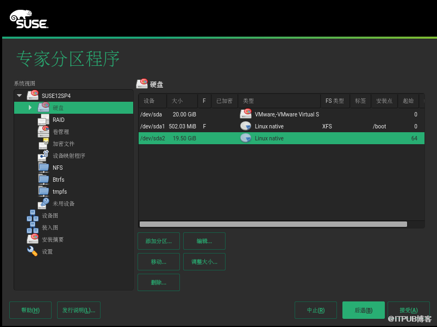Click the 接受(A) accept button

pyautogui.click(x=409, y=310)
